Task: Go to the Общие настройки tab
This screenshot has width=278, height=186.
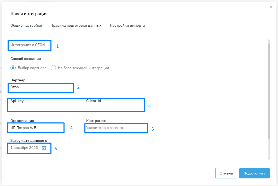Action: pos(26,26)
